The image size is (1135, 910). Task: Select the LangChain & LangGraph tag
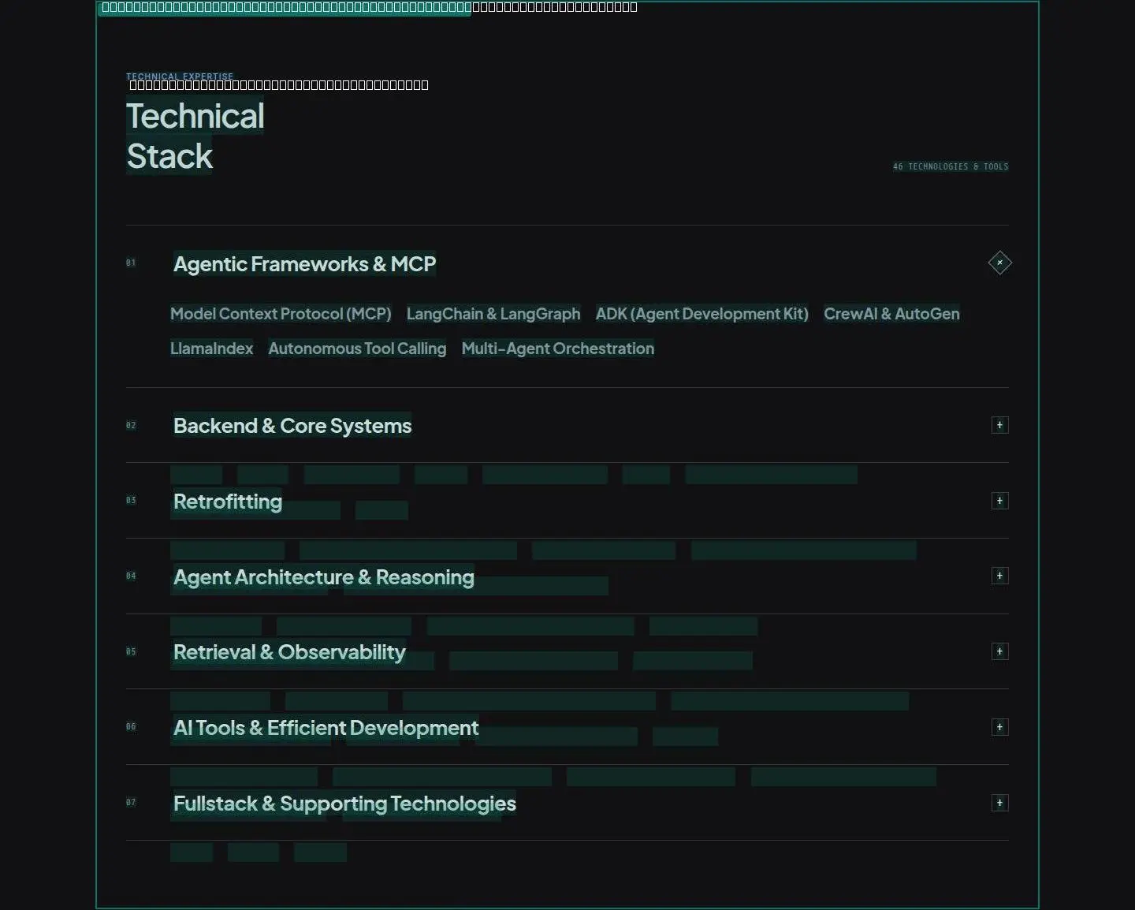click(493, 314)
